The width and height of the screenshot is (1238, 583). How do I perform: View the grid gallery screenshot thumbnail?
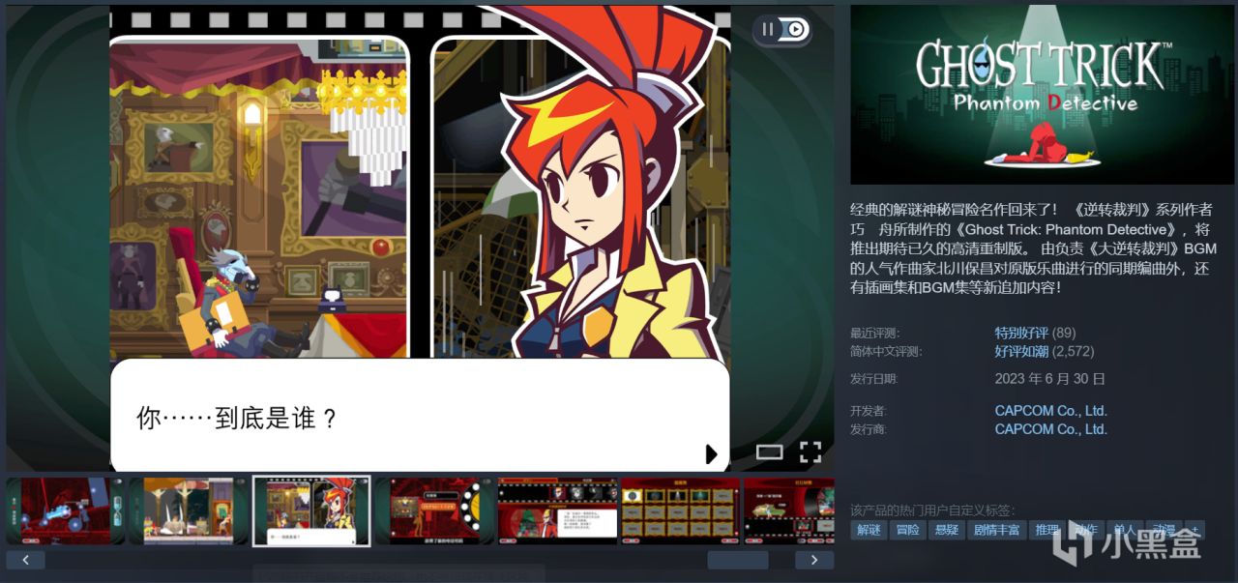(680, 510)
